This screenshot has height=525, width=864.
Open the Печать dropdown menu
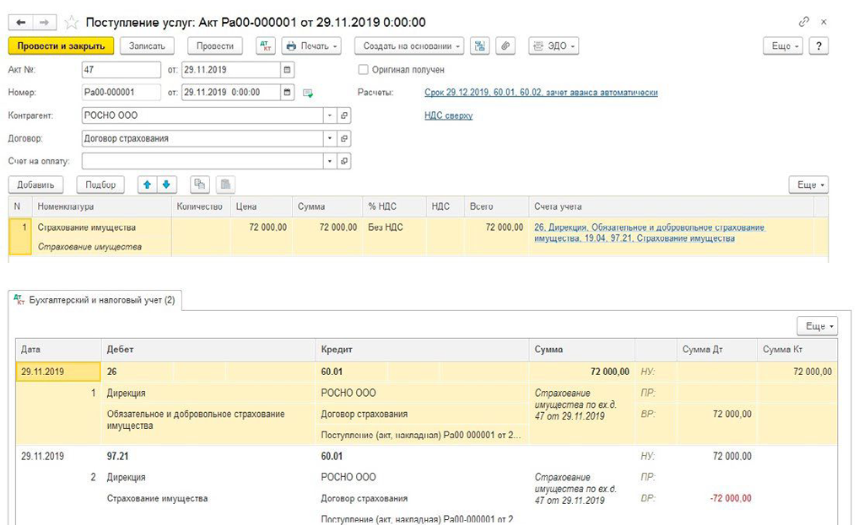point(311,46)
